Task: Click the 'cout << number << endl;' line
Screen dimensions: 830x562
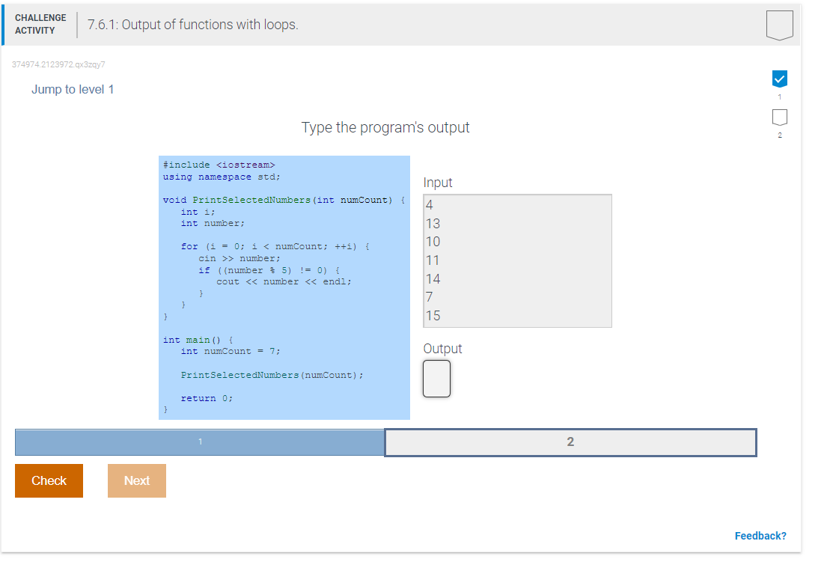Action: [284, 281]
